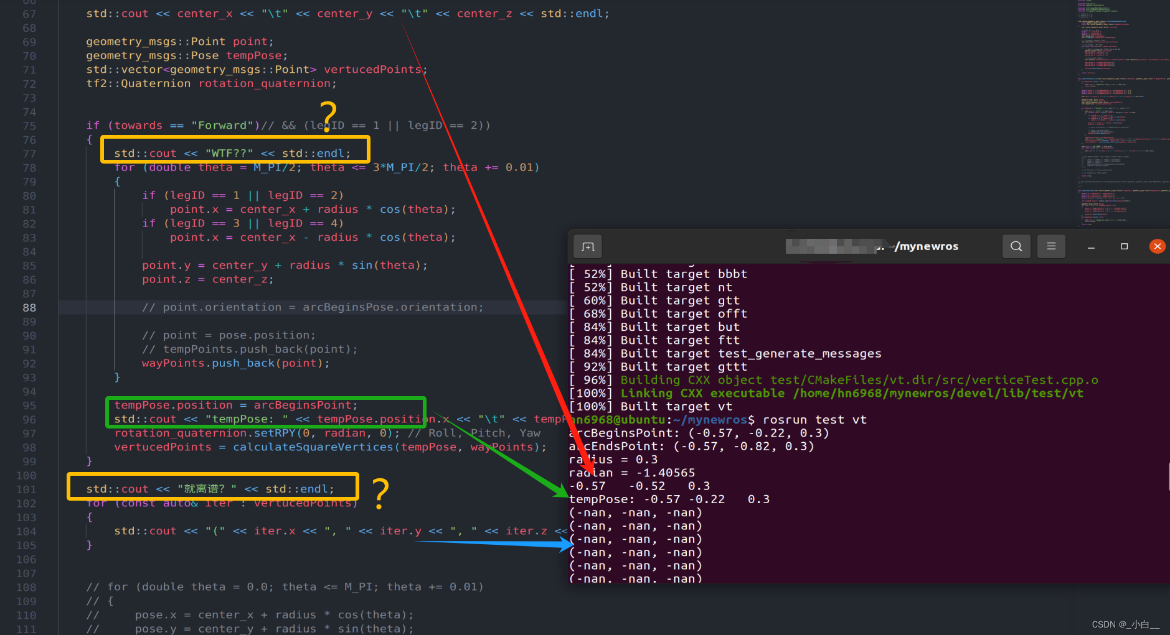This screenshot has height=635, width=1170.
Task: Click the 'point.z = center_z;' line
Action: pyautogui.click(x=208, y=279)
